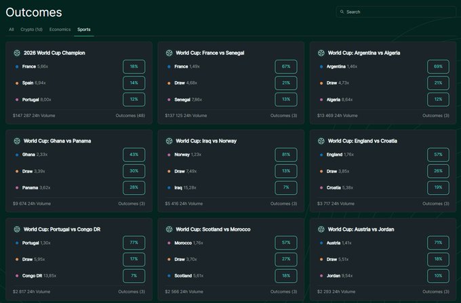Click the soccer ball icon beside Portugal vs Congo DR
461x303 pixels.
pyautogui.click(x=17, y=229)
